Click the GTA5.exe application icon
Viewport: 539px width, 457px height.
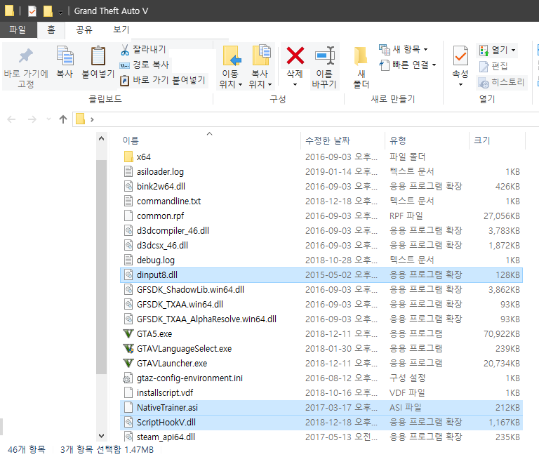pos(128,334)
